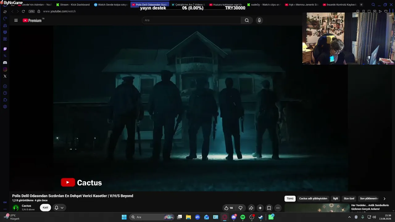This screenshot has height=222, width=395.
Task: Switch to the 'İnsanlık Kontrolü Kaybediyor' tab
Action: click(x=340, y=5)
